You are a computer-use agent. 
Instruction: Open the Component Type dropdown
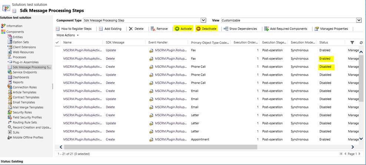pyautogui.click(x=203, y=20)
